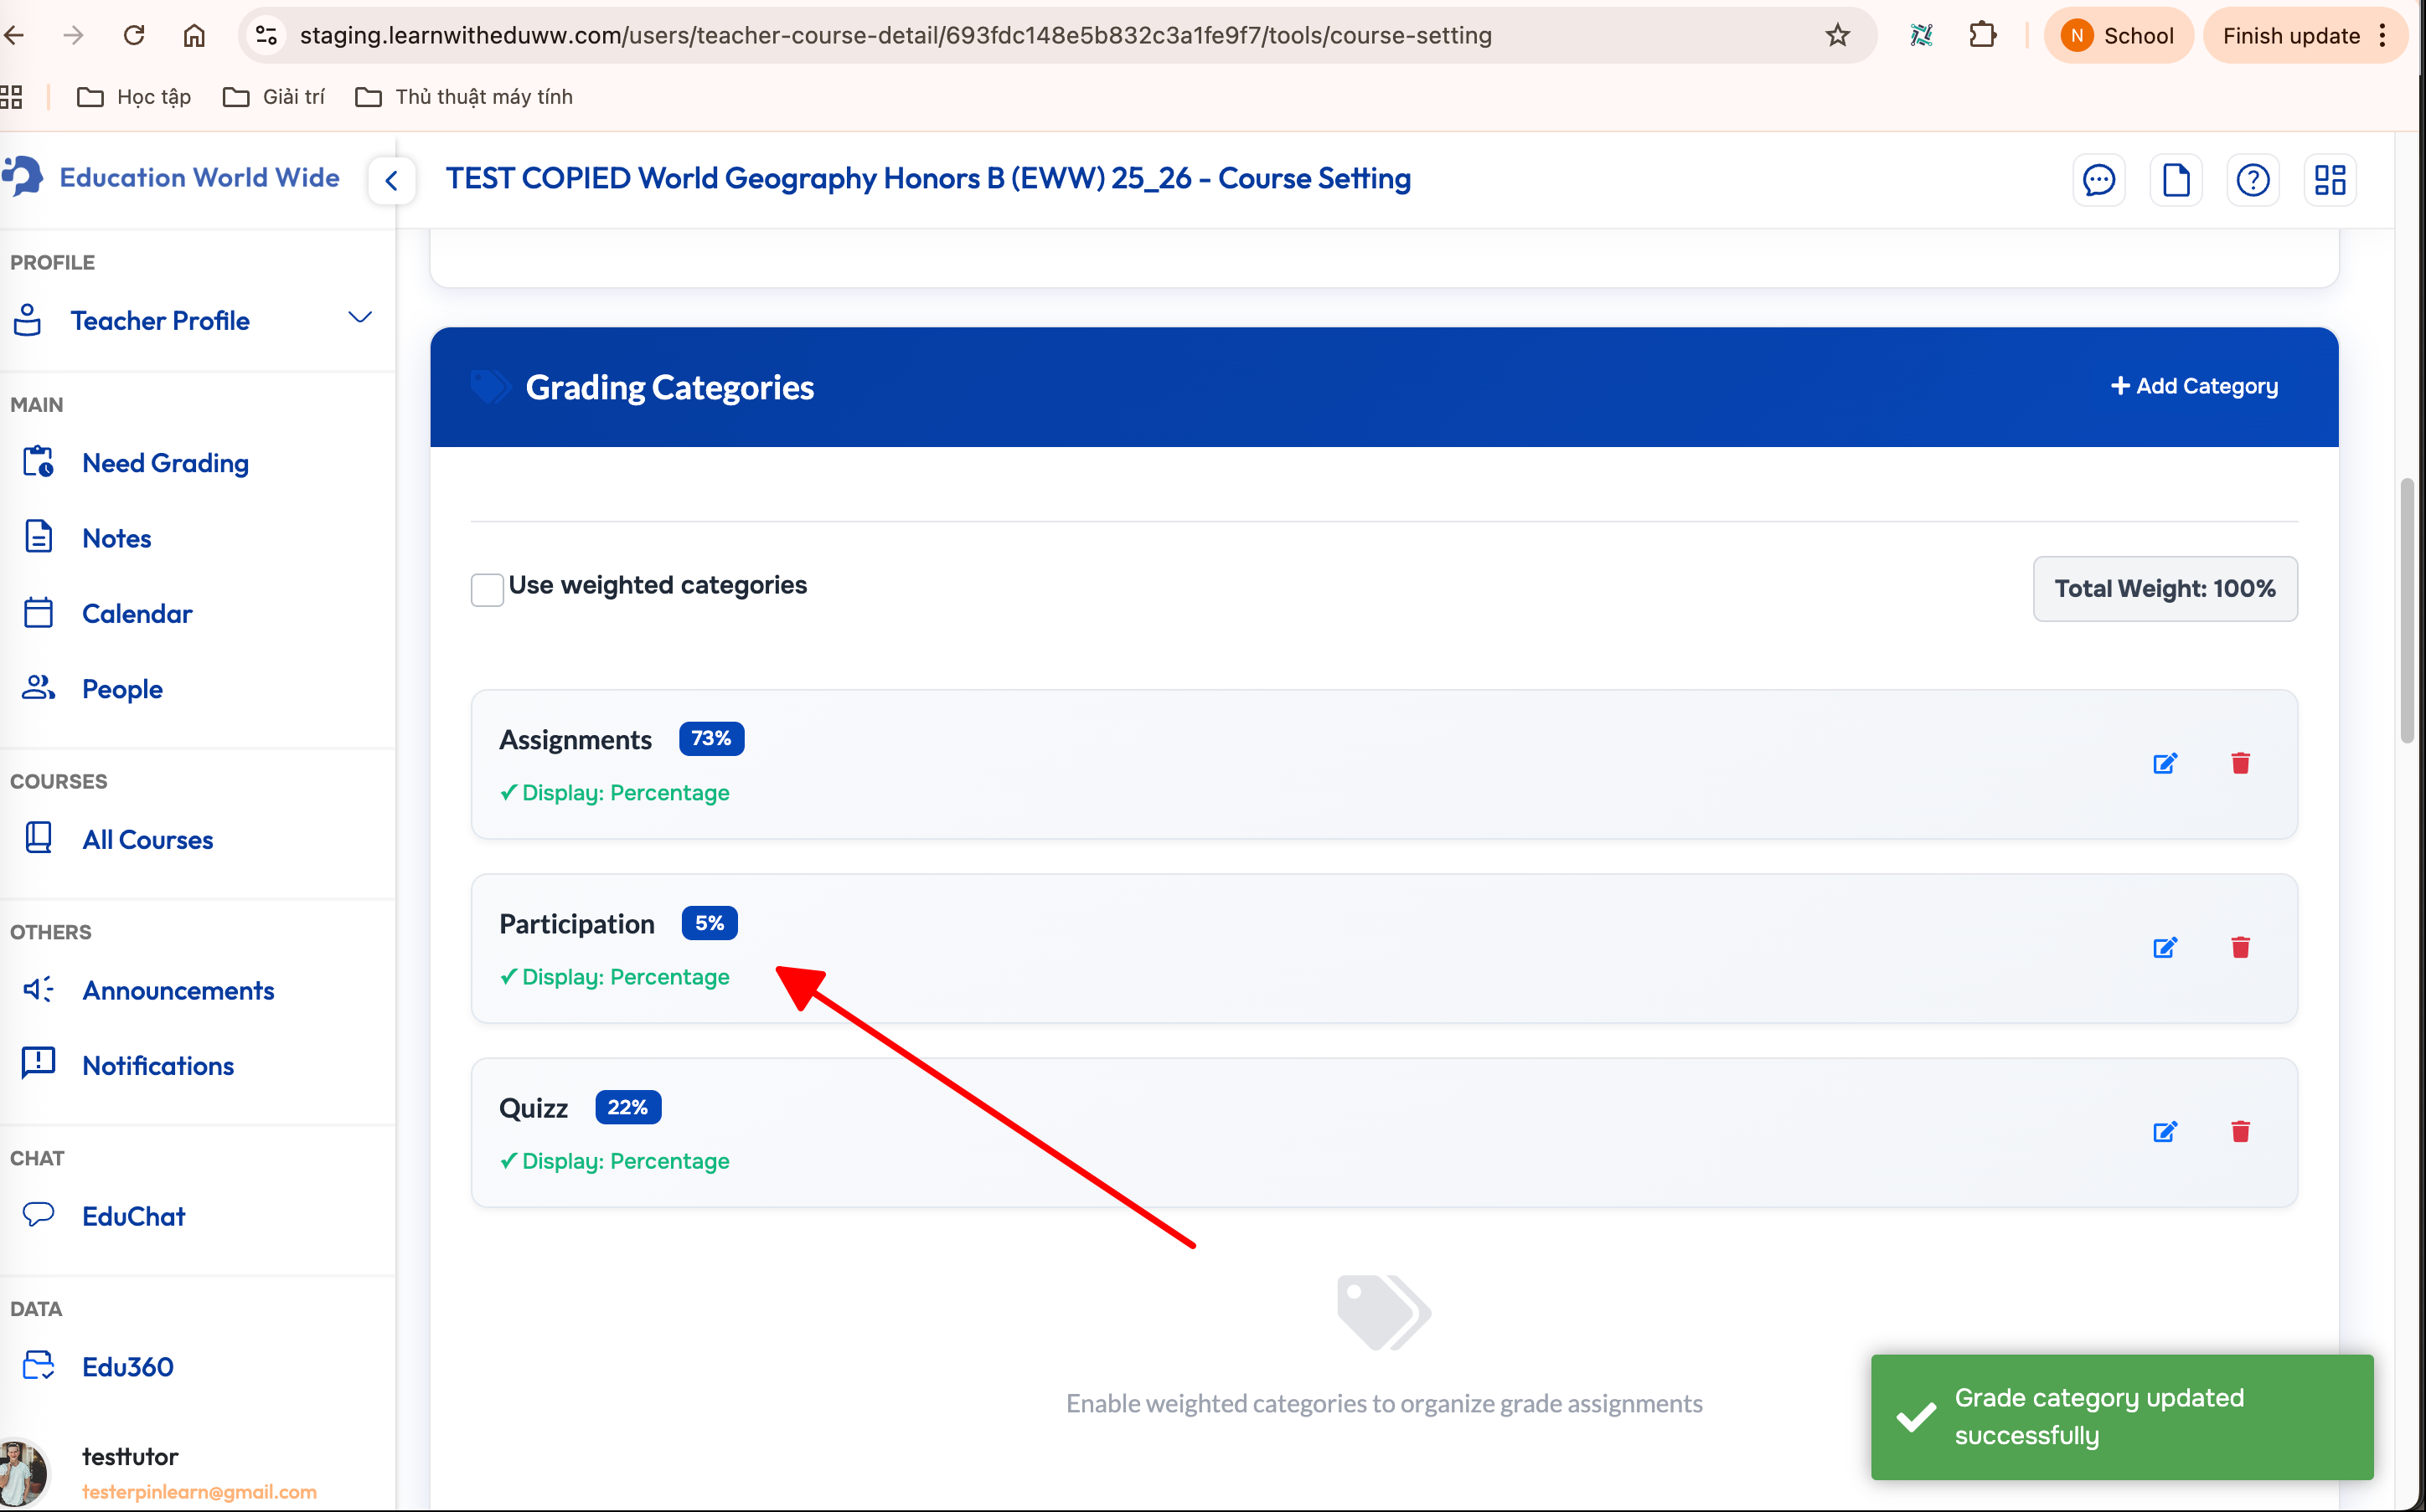Delete the Participation grading category
This screenshot has width=2426, height=1512.
coord(2240,947)
